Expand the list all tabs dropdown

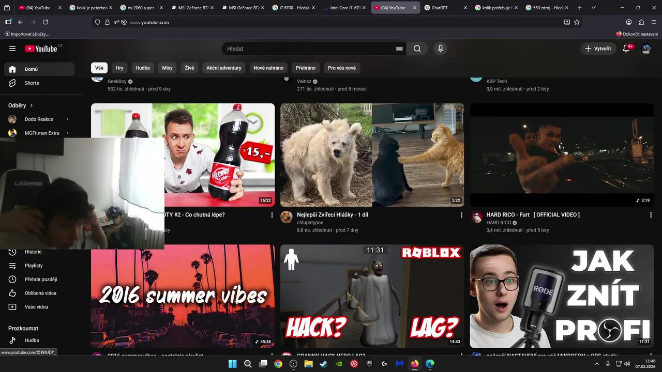(x=594, y=8)
